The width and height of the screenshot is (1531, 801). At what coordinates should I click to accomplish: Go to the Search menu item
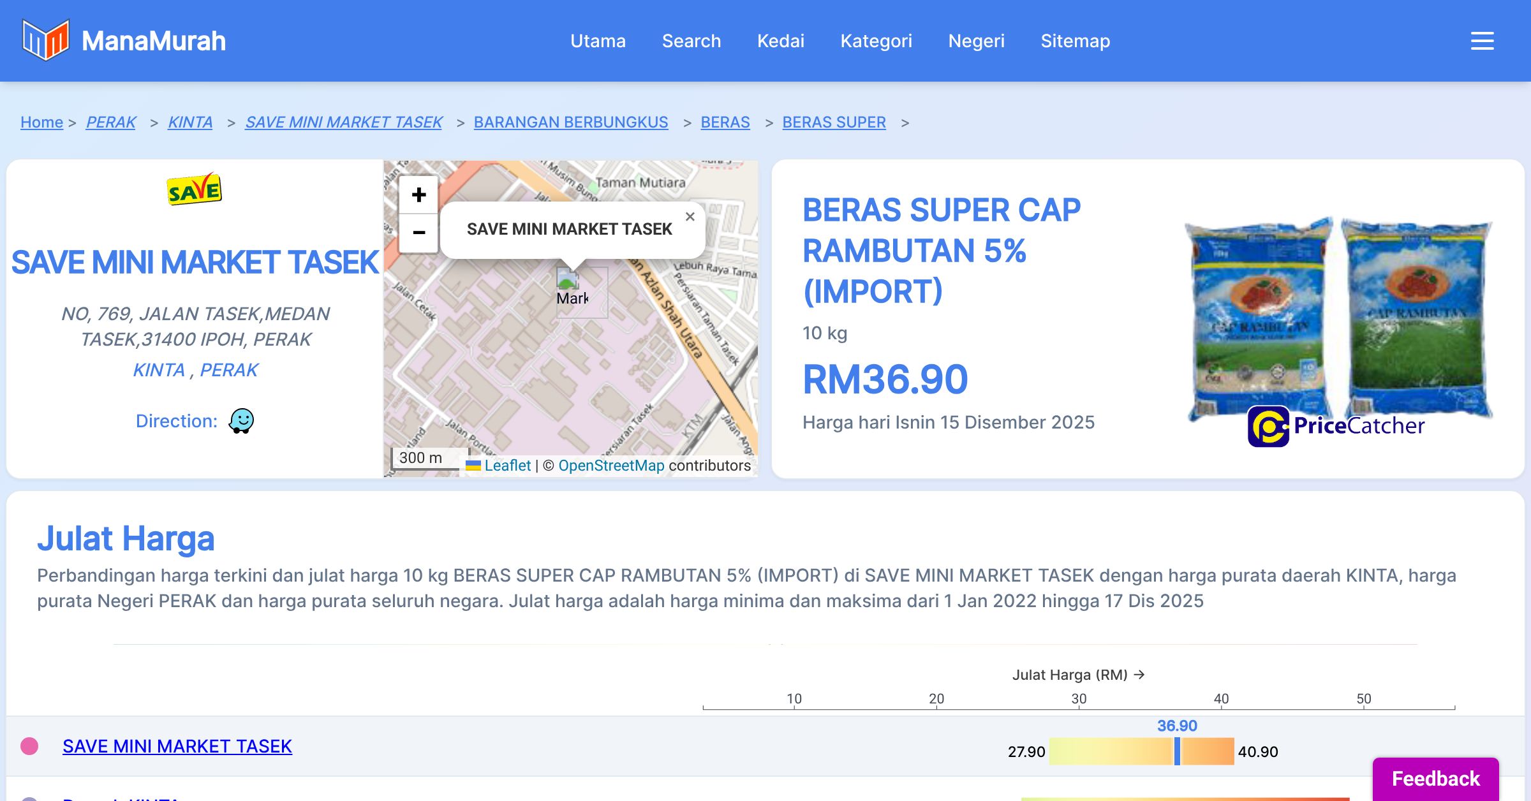pyautogui.click(x=691, y=41)
